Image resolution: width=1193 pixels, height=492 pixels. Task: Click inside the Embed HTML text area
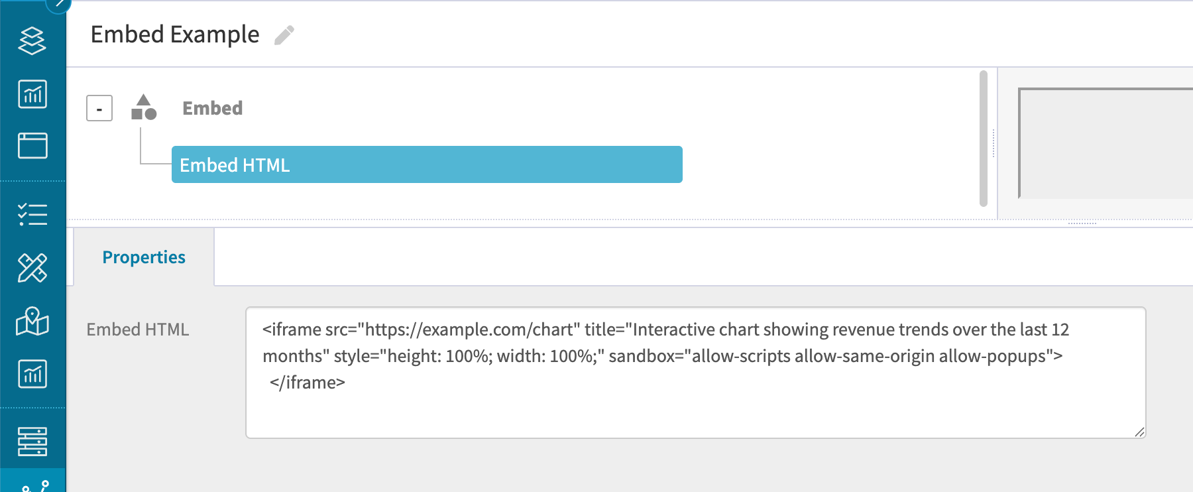coord(695,373)
